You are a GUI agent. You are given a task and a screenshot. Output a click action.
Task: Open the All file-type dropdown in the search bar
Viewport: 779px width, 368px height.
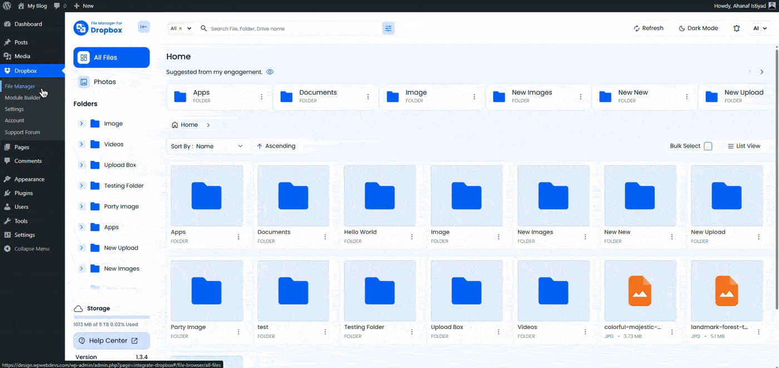click(x=180, y=28)
